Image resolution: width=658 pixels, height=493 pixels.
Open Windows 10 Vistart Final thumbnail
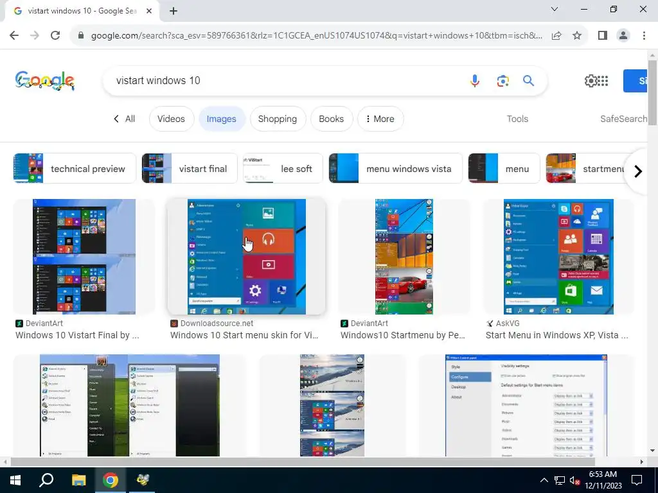coord(84,257)
